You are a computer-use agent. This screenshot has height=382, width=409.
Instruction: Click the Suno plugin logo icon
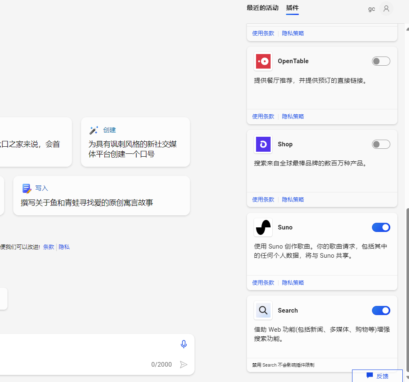click(x=263, y=227)
